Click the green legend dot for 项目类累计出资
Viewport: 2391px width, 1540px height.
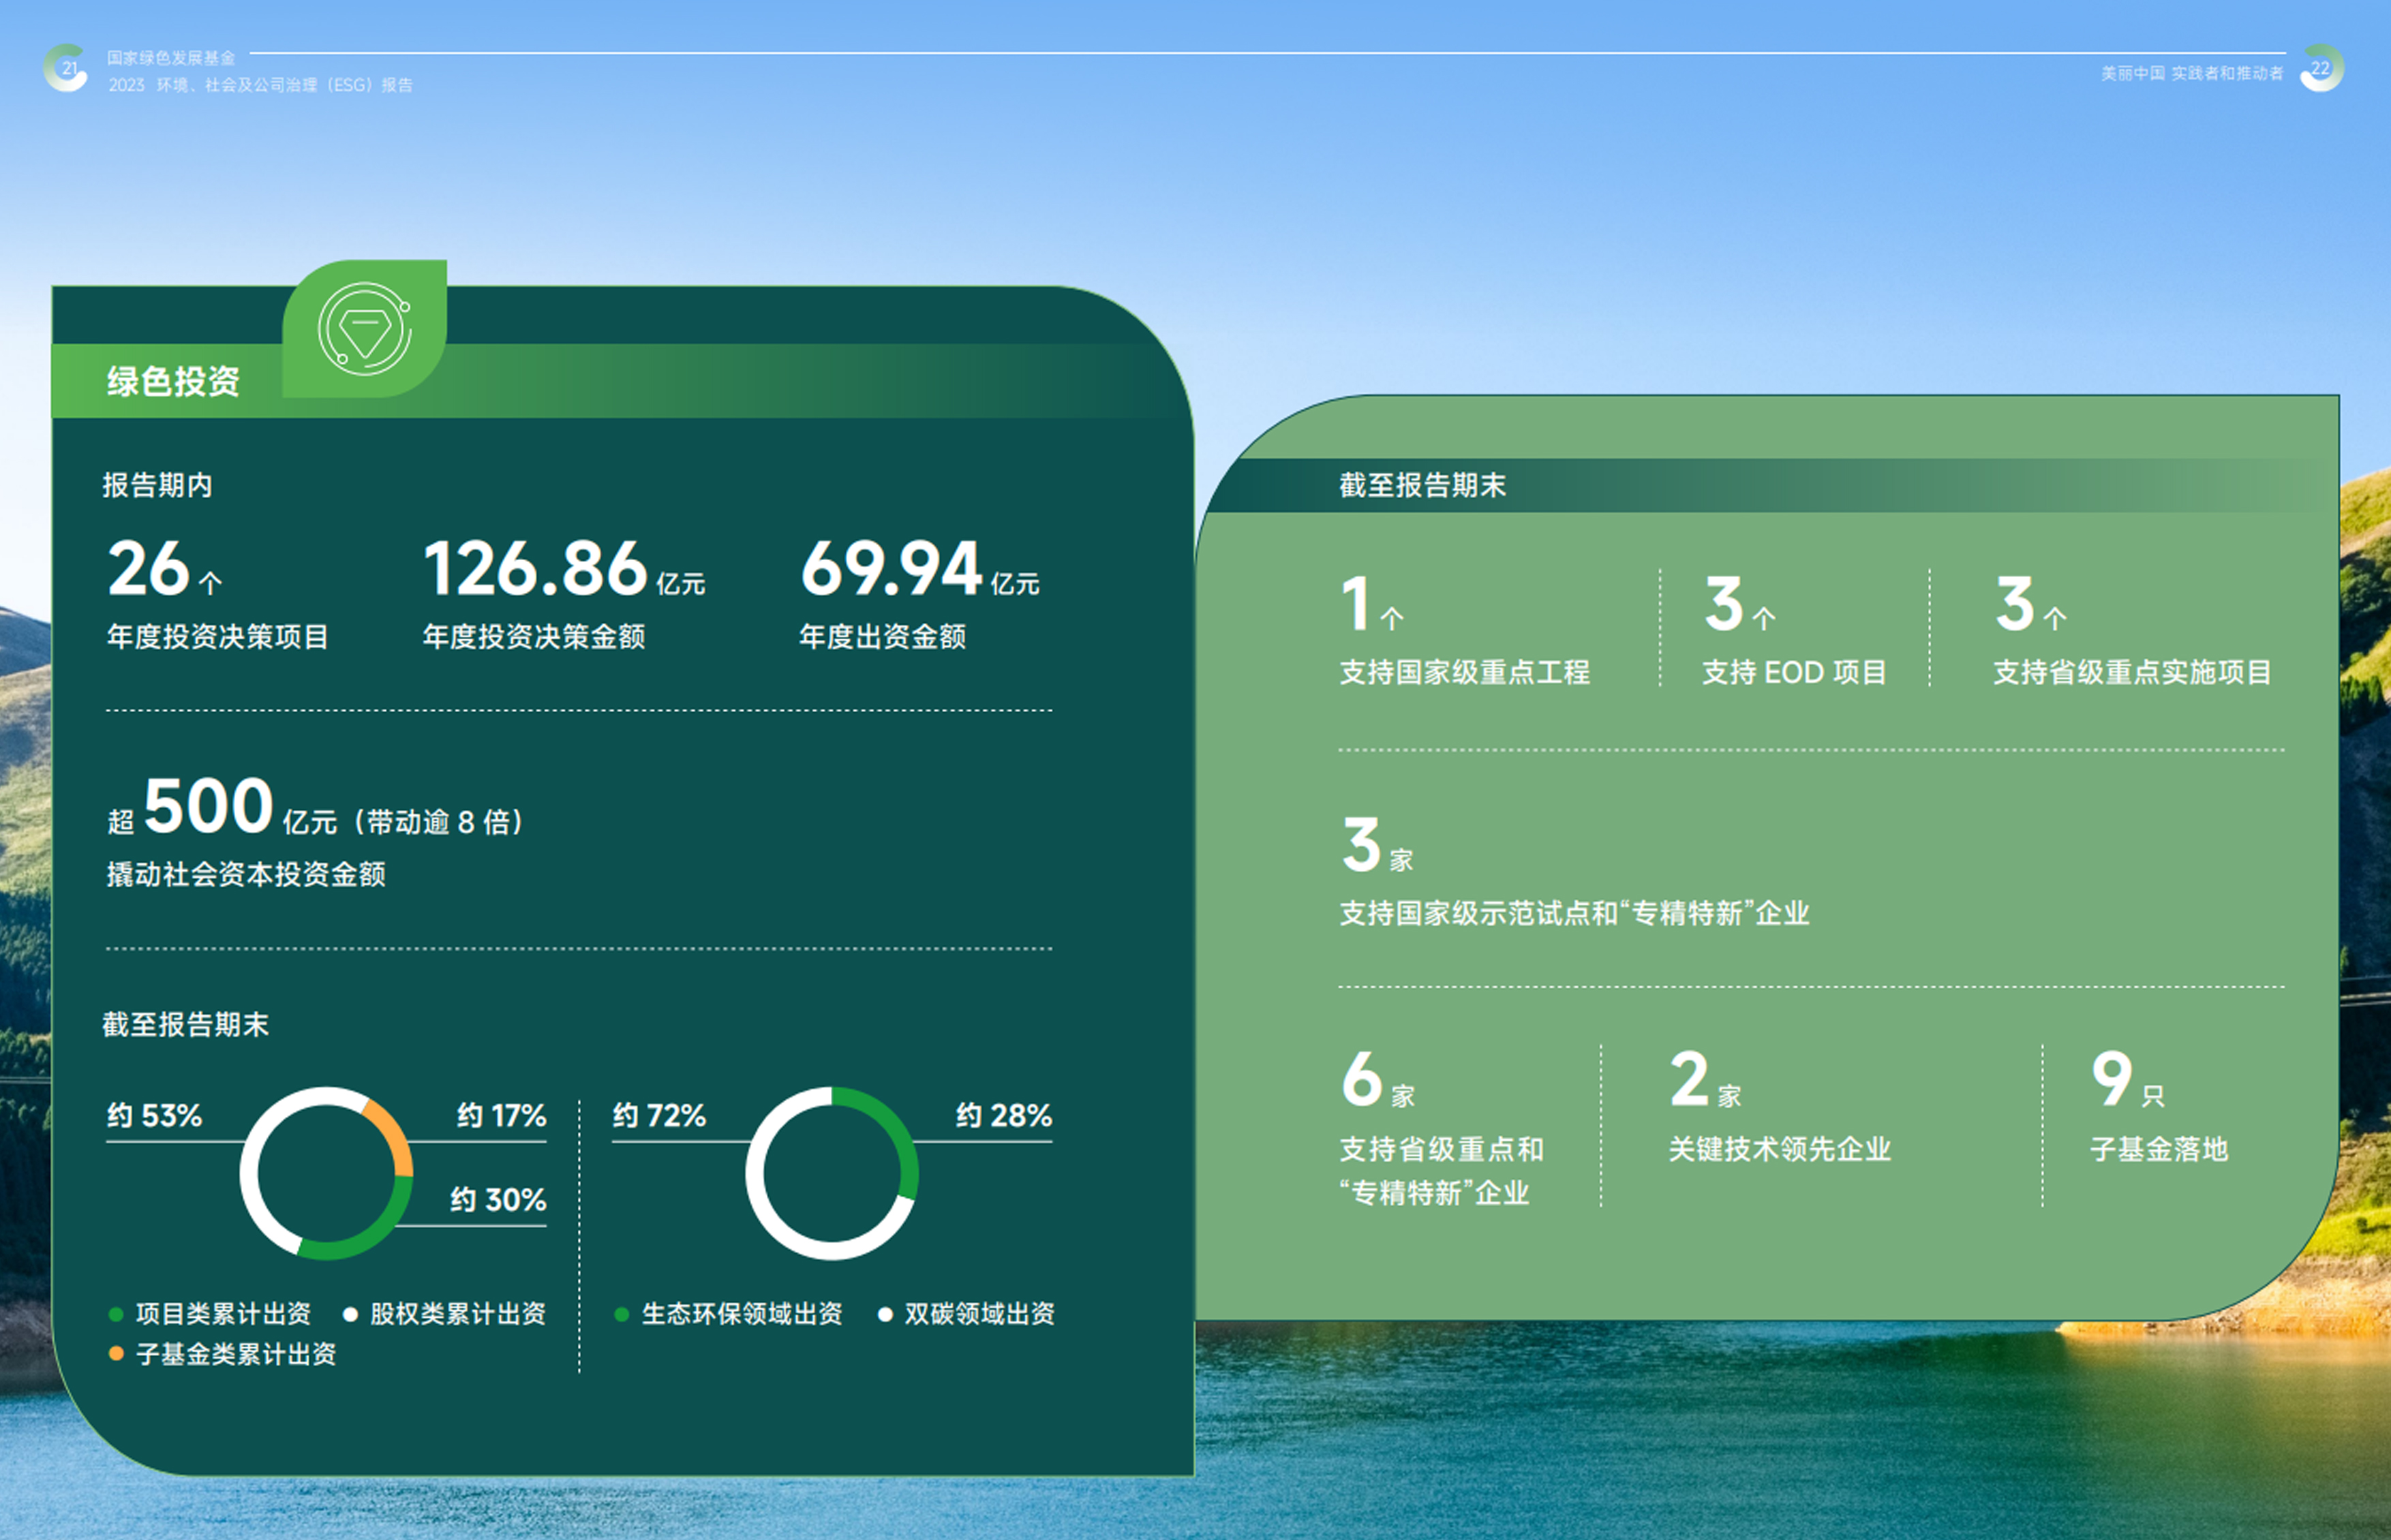pos(116,1314)
